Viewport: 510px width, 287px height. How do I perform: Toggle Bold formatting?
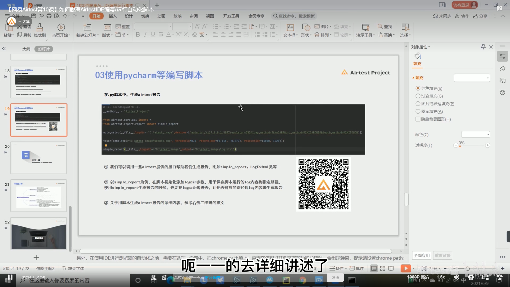tap(138, 35)
